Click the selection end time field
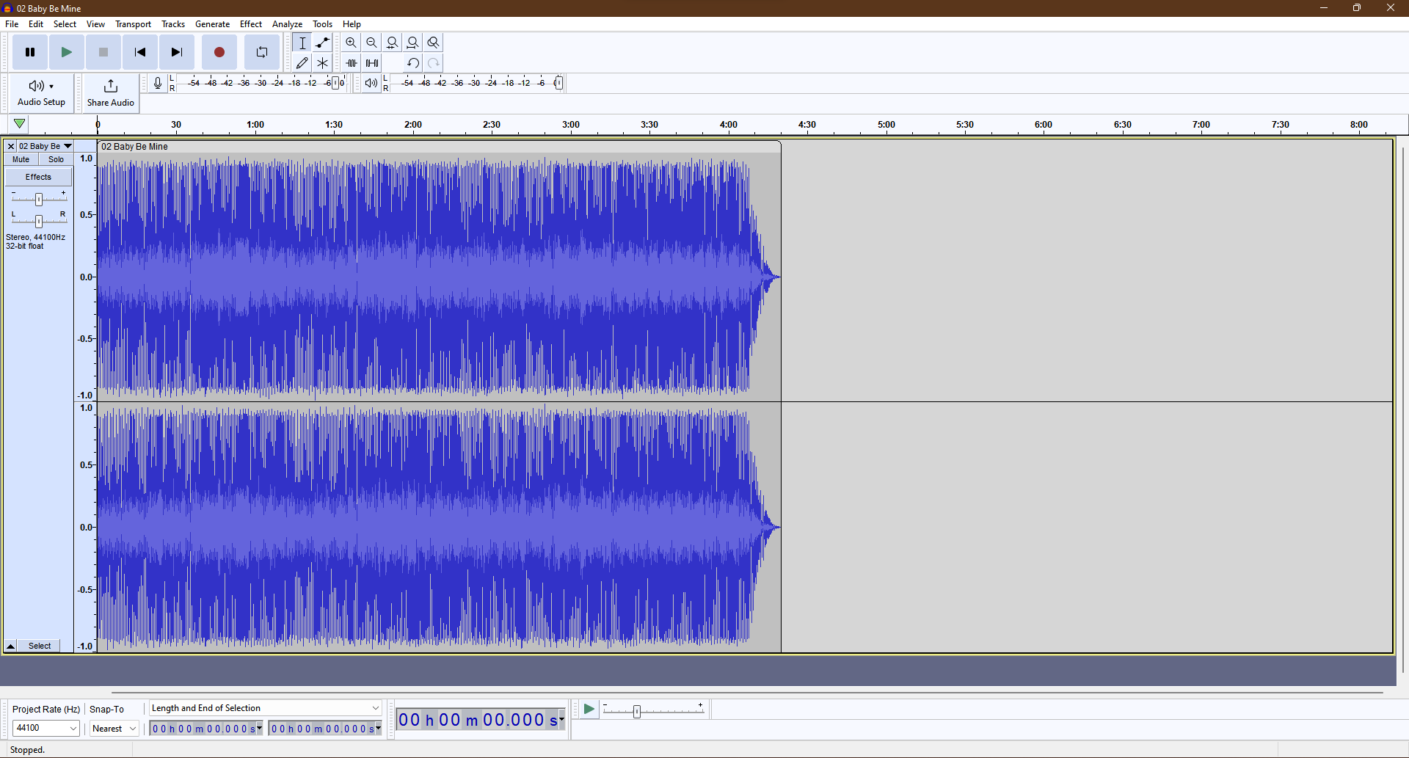The width and height of the screenshot is (1409, 758). 325,729
